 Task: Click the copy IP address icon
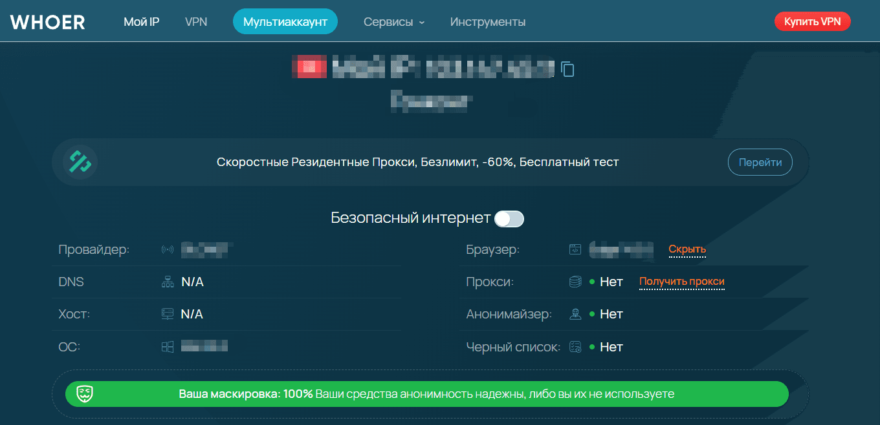pos(567,68)
